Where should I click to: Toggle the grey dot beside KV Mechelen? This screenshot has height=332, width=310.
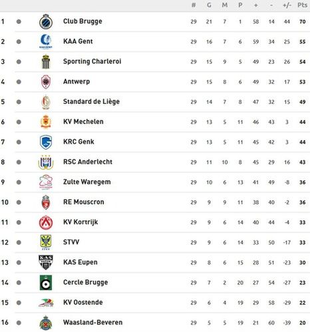click(19, 122)
